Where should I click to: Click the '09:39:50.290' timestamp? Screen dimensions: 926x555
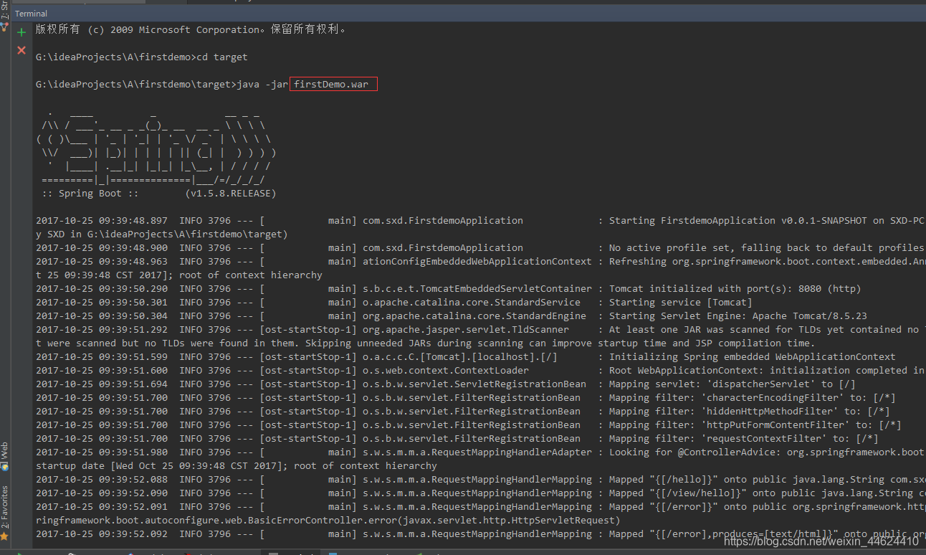click(133, 289)
